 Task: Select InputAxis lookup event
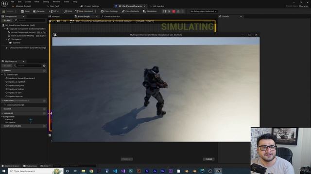click(16, 89)
